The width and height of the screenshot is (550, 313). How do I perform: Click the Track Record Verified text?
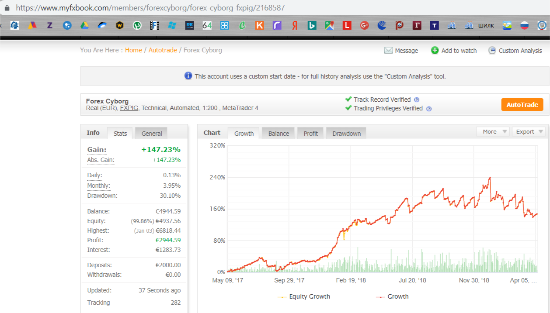tap(382, 100)
